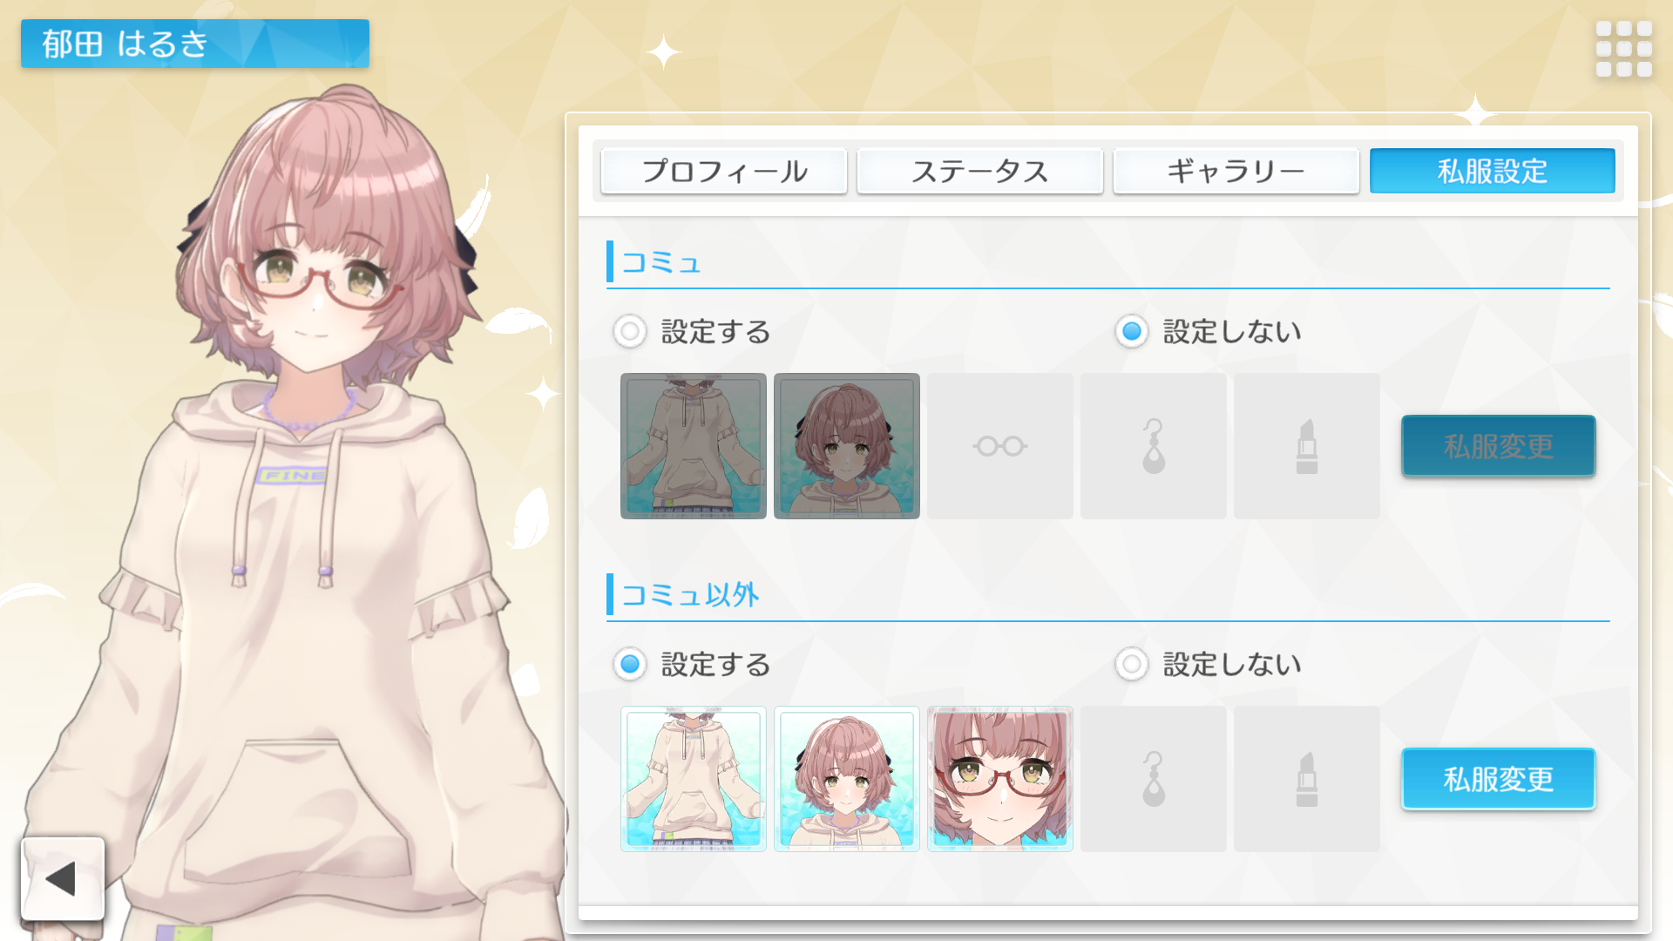Select the glasses slot under コミュ
Screen dimensions: 1673x941
tap(1000, 446)
